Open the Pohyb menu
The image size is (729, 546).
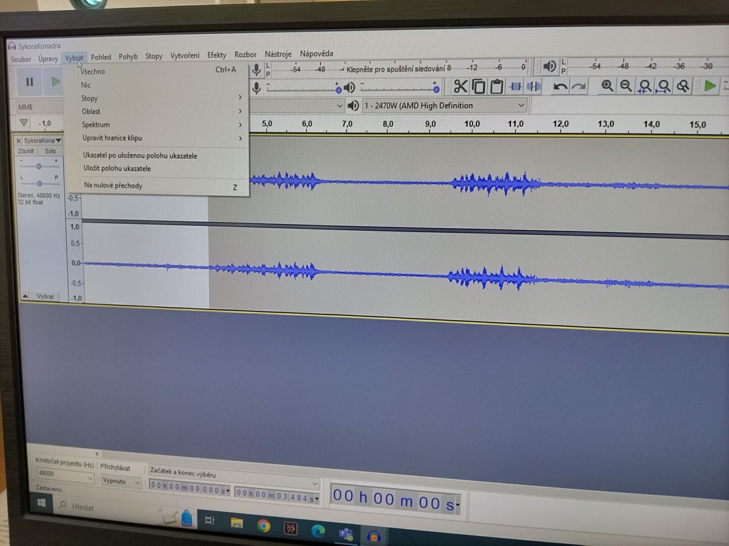tap(128, 56)
